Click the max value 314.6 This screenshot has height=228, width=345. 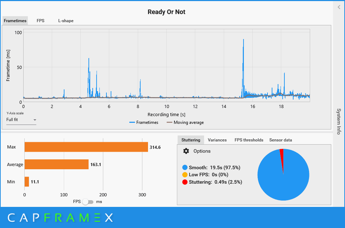click(155, 147)
